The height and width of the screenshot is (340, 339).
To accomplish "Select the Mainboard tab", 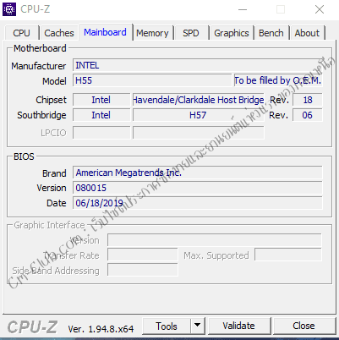I will click(106, 32).
